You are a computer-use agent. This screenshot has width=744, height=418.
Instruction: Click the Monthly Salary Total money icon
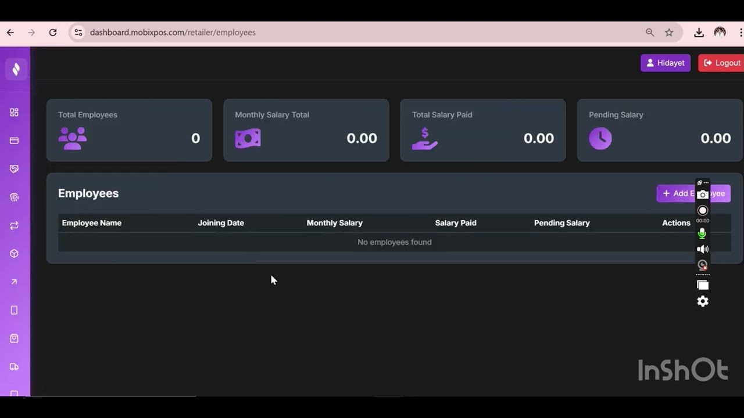pos(248,138)
